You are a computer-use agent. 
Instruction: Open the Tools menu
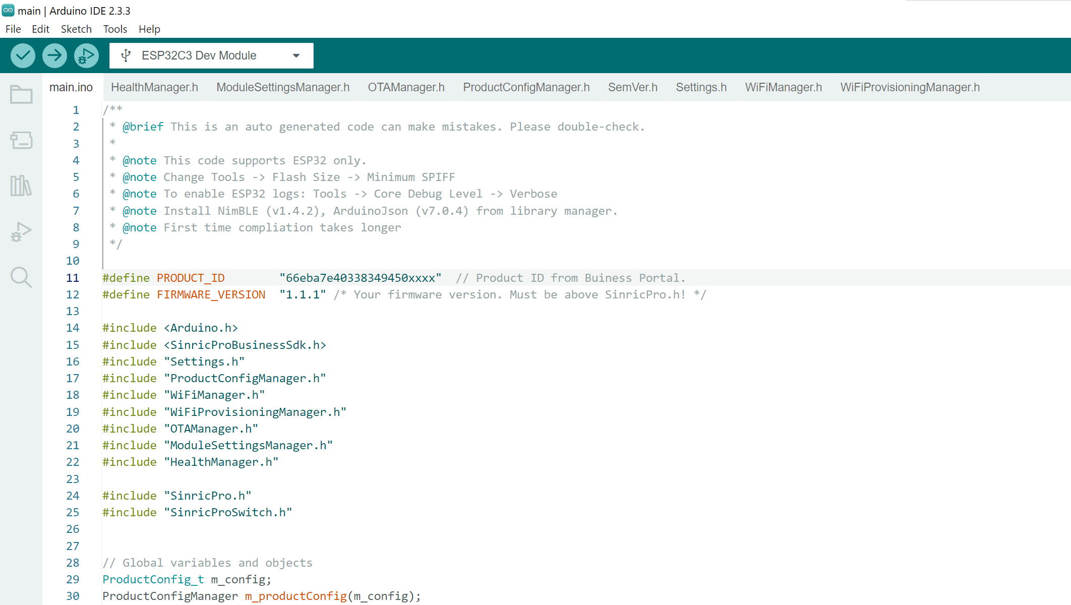point(114,29)
